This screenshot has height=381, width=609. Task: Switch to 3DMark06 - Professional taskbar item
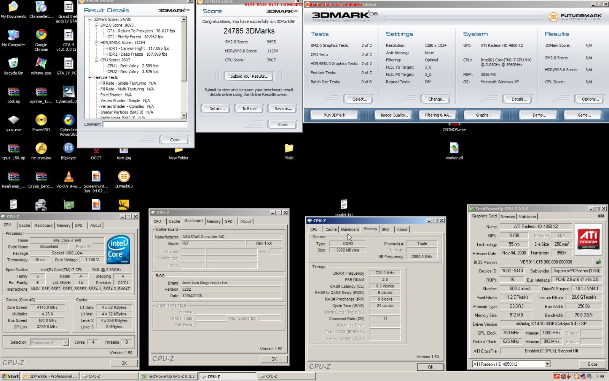click(50, 376)
